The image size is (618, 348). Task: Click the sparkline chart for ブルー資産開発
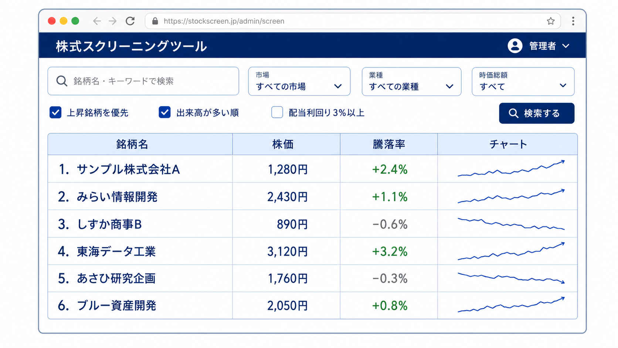point(511,304)
